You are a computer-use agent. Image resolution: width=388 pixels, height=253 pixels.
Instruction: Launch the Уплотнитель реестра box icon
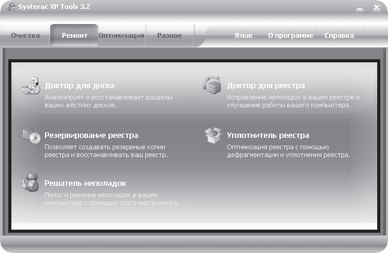coord(213,135)
